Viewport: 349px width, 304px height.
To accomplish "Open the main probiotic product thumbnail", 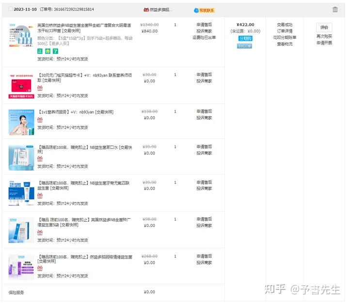I will tap(21, 35).
